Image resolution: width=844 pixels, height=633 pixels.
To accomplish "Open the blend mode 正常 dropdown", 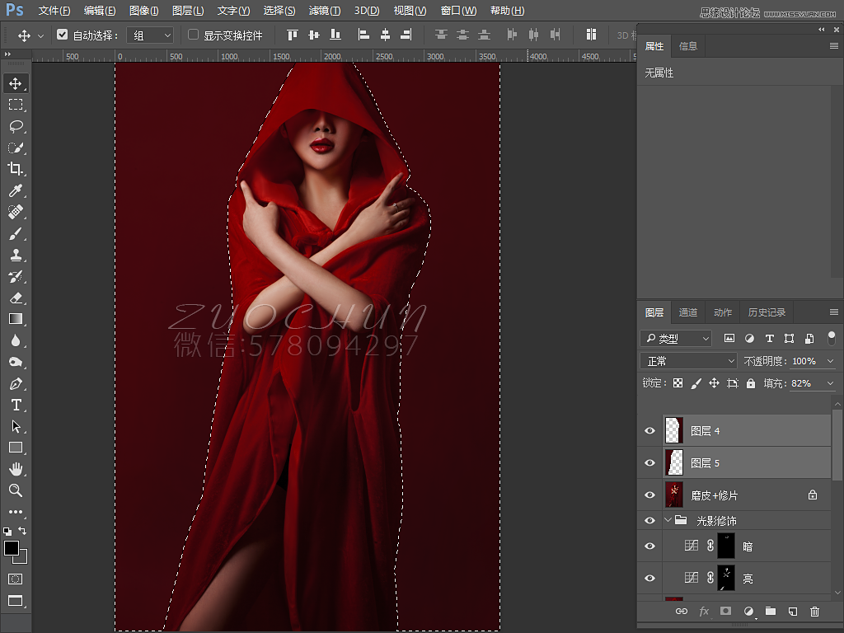I will [x=689, y=361].
